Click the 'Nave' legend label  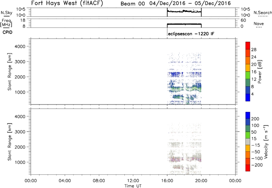259,24
